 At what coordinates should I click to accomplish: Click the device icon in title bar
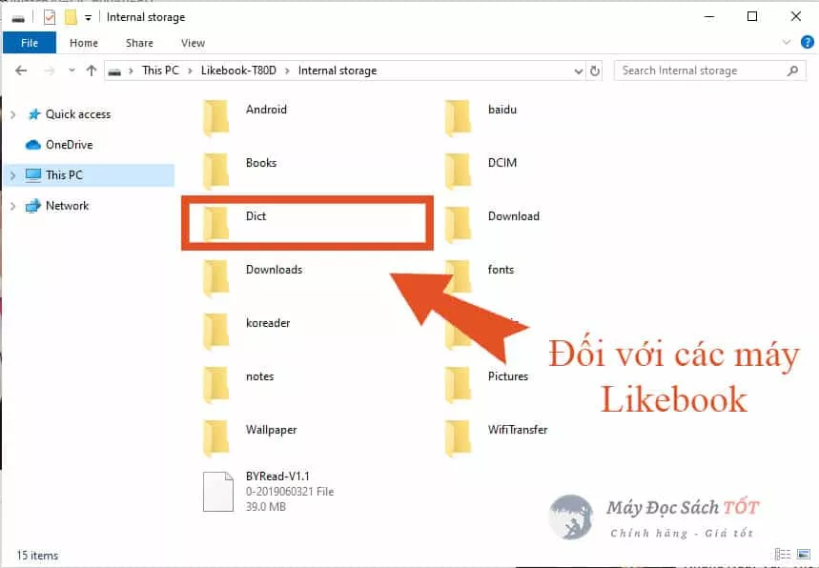18,19
